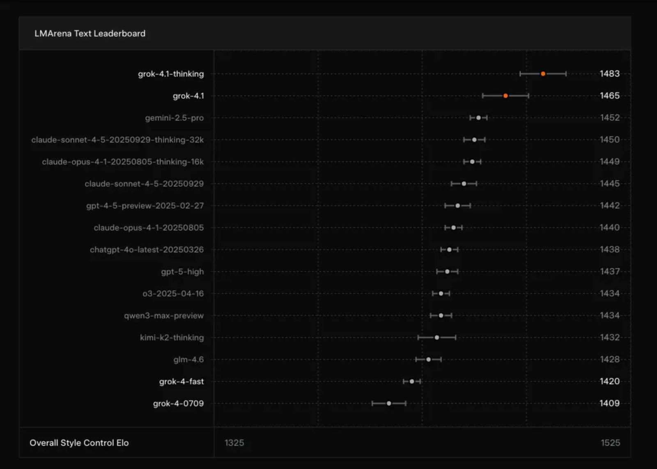Screen dimensions: 657x469
Task: Select the claude-opus-4-1-20250805-thinking-16k label
Action: click(x=123, y=162)
